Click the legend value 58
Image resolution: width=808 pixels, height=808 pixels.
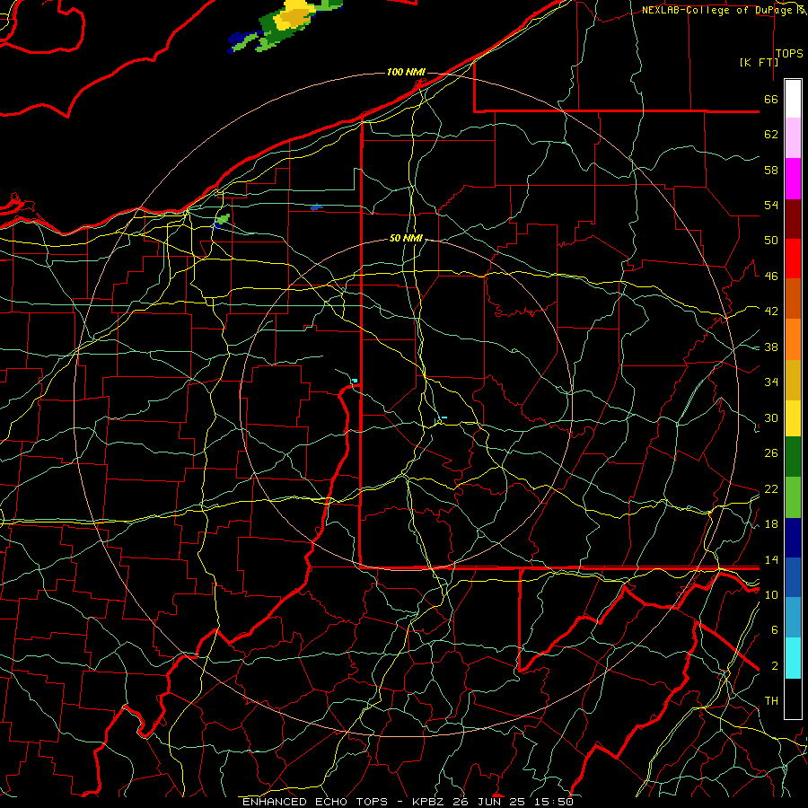771,170
